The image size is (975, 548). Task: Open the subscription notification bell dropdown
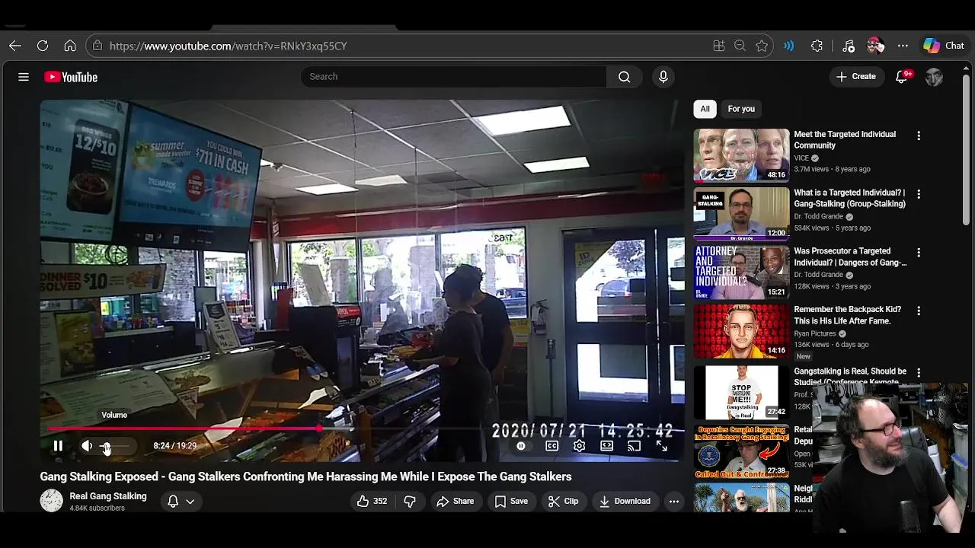[181, 501]
